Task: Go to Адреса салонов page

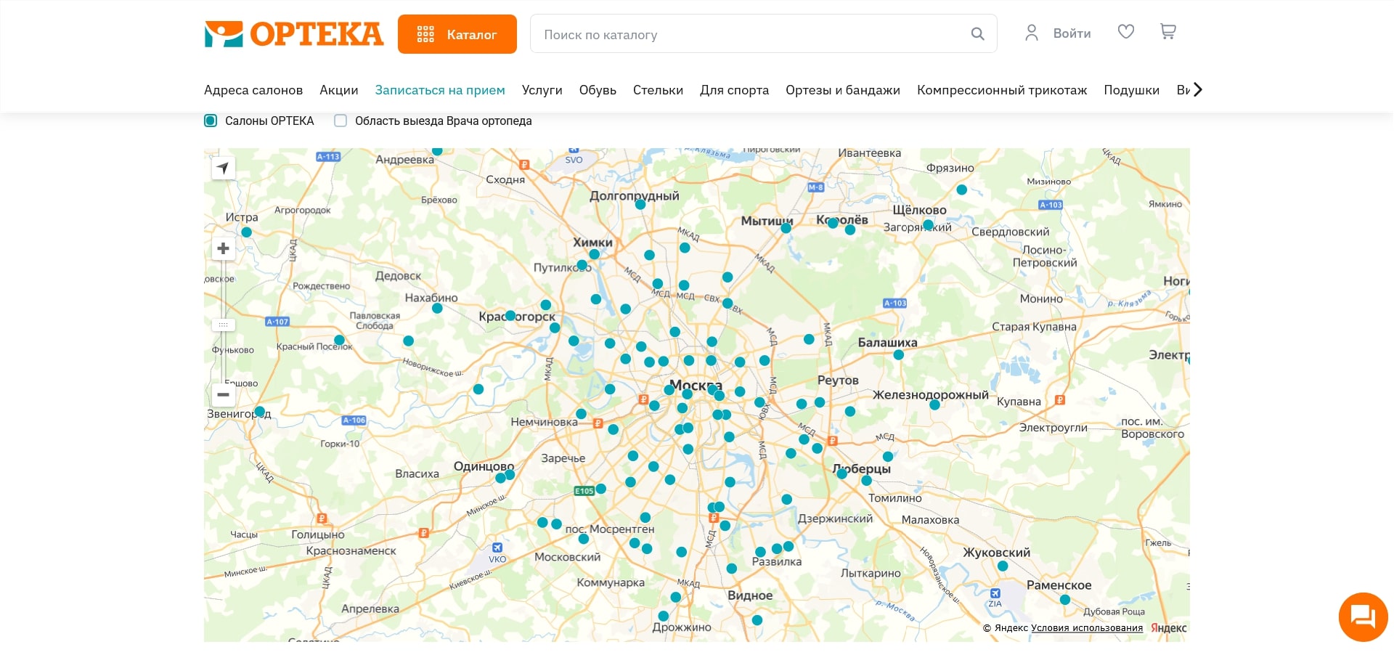Action: [x=253, y=90]
